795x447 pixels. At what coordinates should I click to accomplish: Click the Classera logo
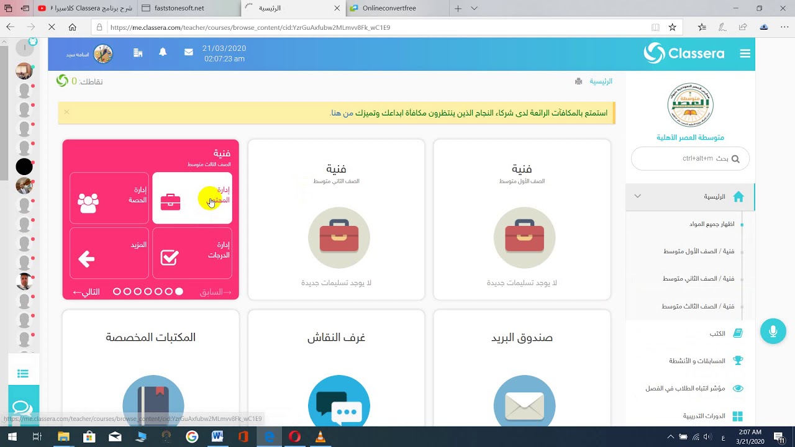coord(684,53)
